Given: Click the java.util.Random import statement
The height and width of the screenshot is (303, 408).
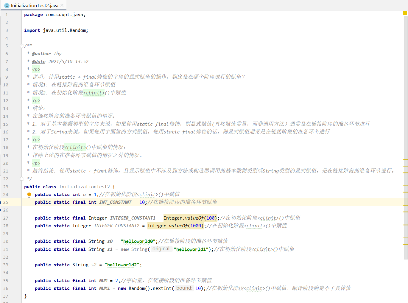Looking at the screenshot, I should click(x=56, y=30).
